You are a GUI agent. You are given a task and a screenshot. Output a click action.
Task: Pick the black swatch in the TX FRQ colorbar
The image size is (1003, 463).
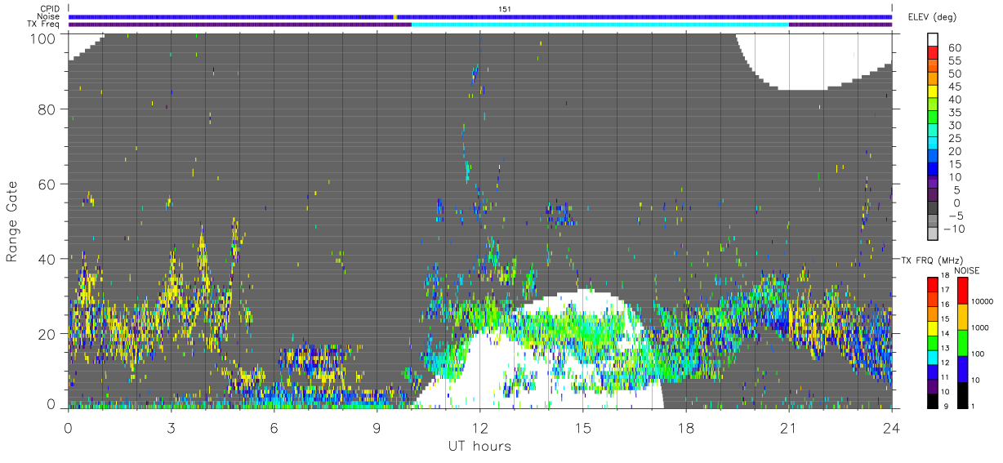coord(934,401)
